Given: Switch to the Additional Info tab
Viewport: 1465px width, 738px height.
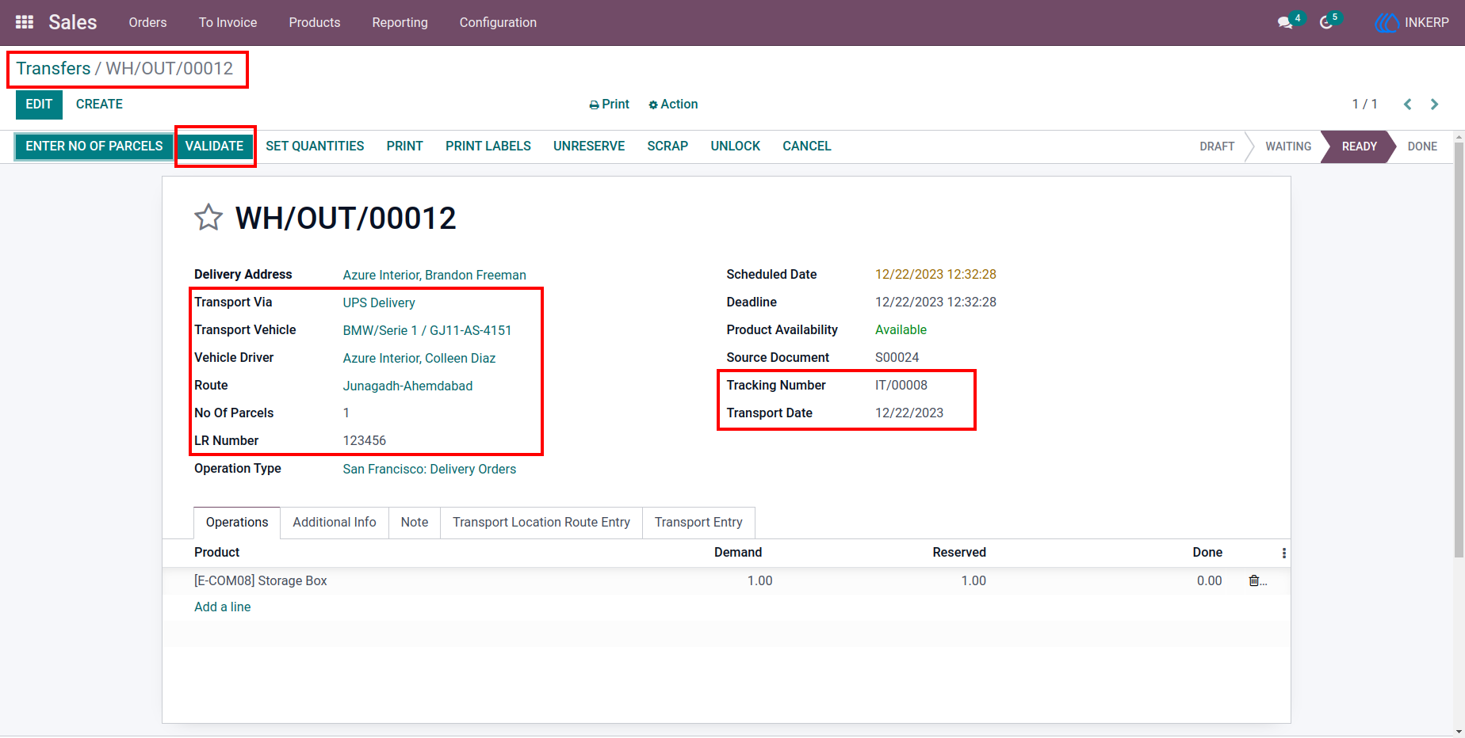Looking at the screenshot, I should click(335, 523).
